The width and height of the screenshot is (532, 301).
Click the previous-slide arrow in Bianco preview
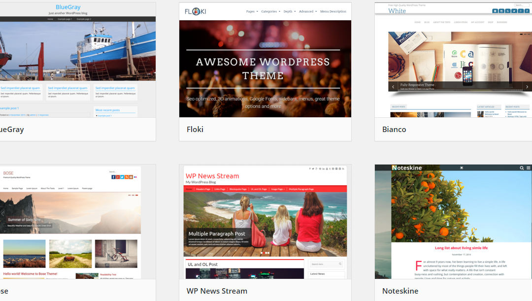coord(393,87)
